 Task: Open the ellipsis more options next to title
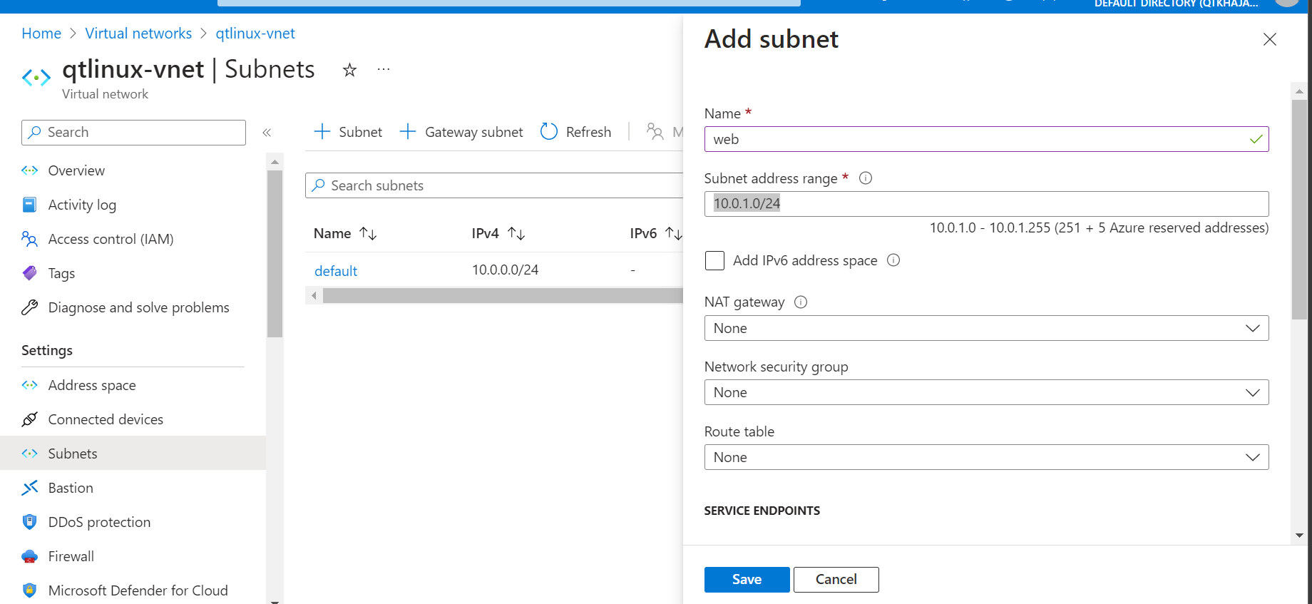click(x=384, y=70)
